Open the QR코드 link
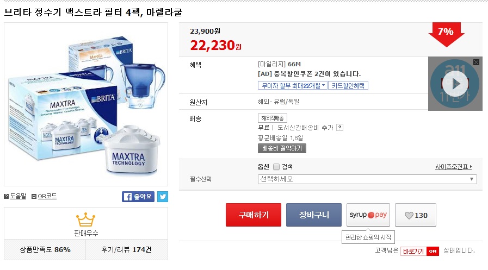Image resolution: width=488 pixels, height=270 pixels. (44, 196)
